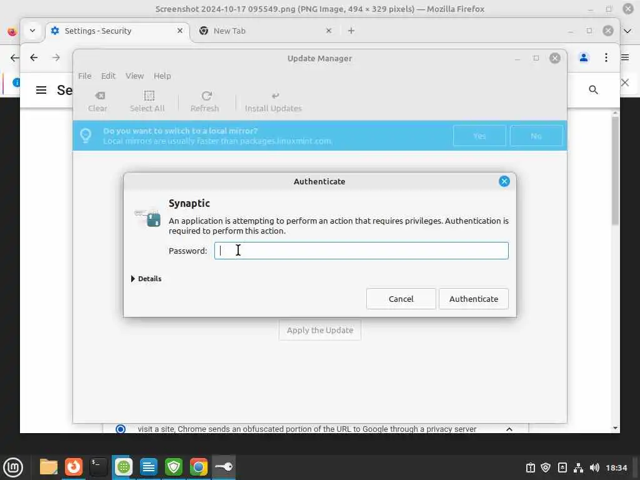Click the network connection tray icon

click(x=578, y=467)
